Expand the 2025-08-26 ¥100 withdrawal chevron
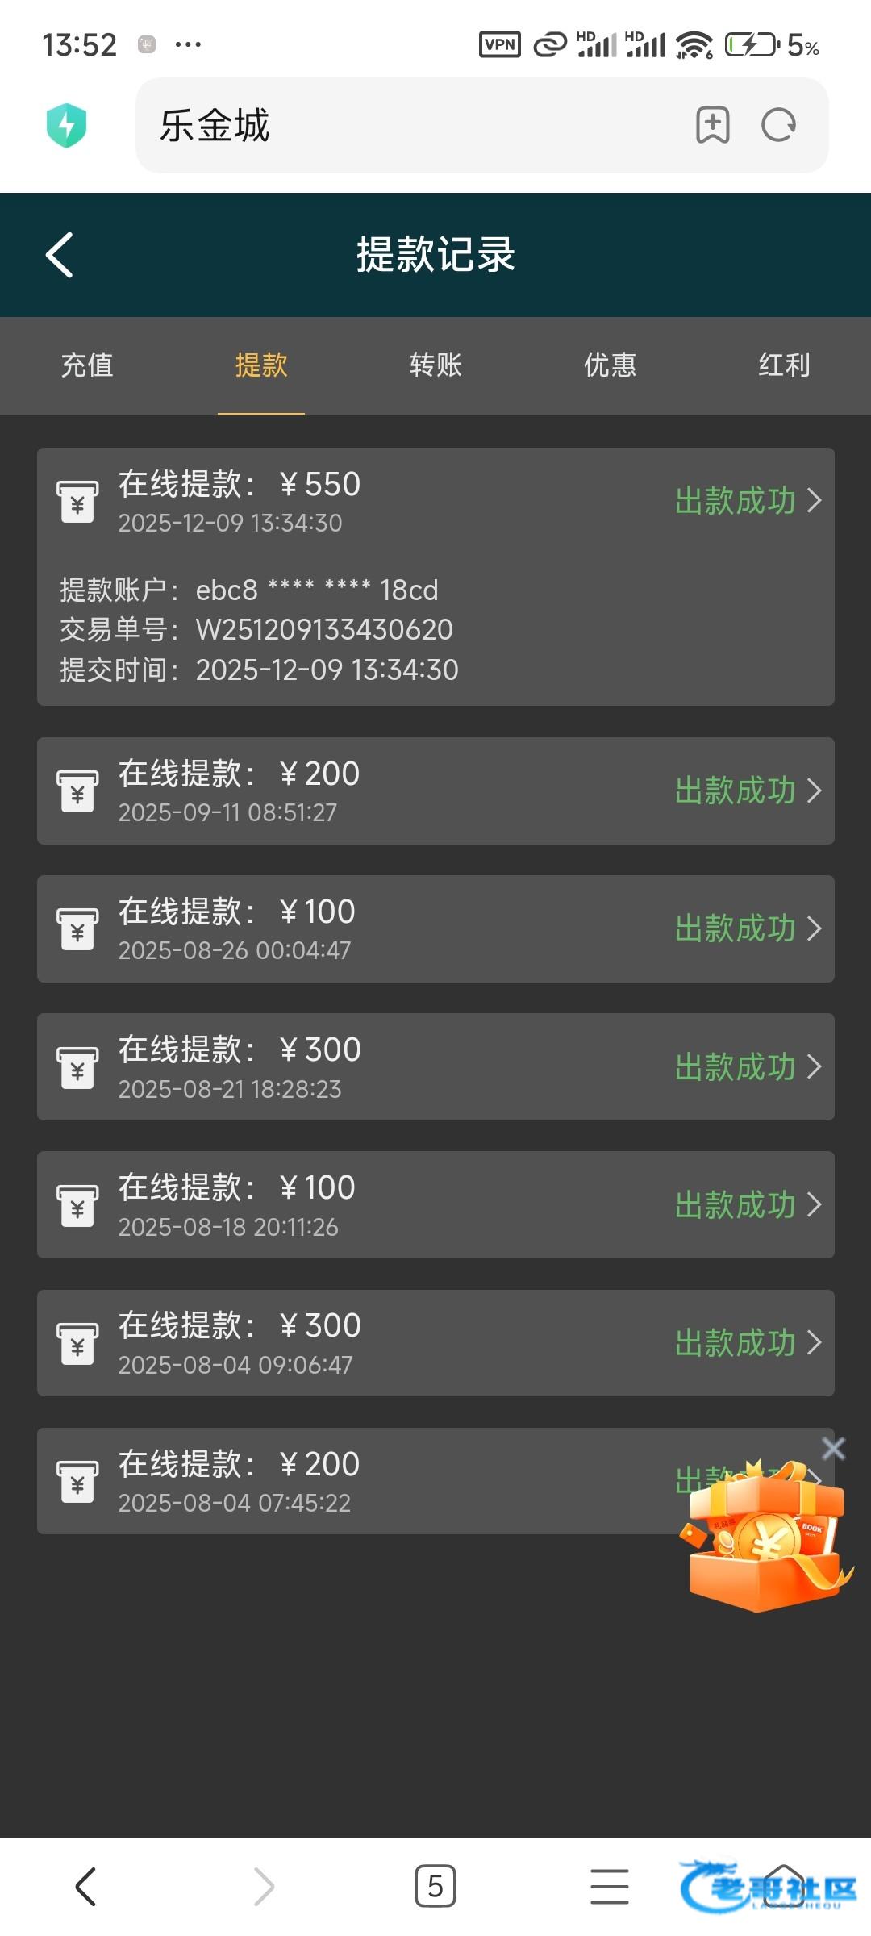The height and width of the screenshot is (1936, 871). point(815,928)
